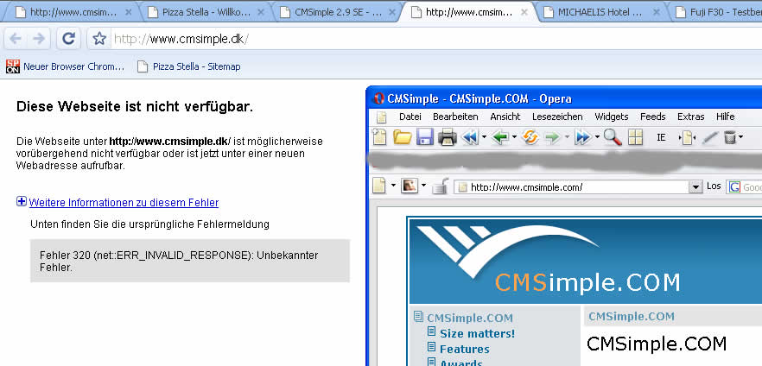This screenshot has width=762, height=366.
Task: Go forward using Opera's green right arrow
Action: click(x=553, y=138)
